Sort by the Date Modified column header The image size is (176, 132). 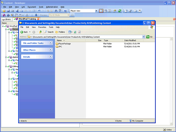133,40
